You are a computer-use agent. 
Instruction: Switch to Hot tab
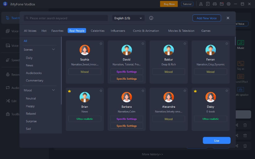click(44, 31)
